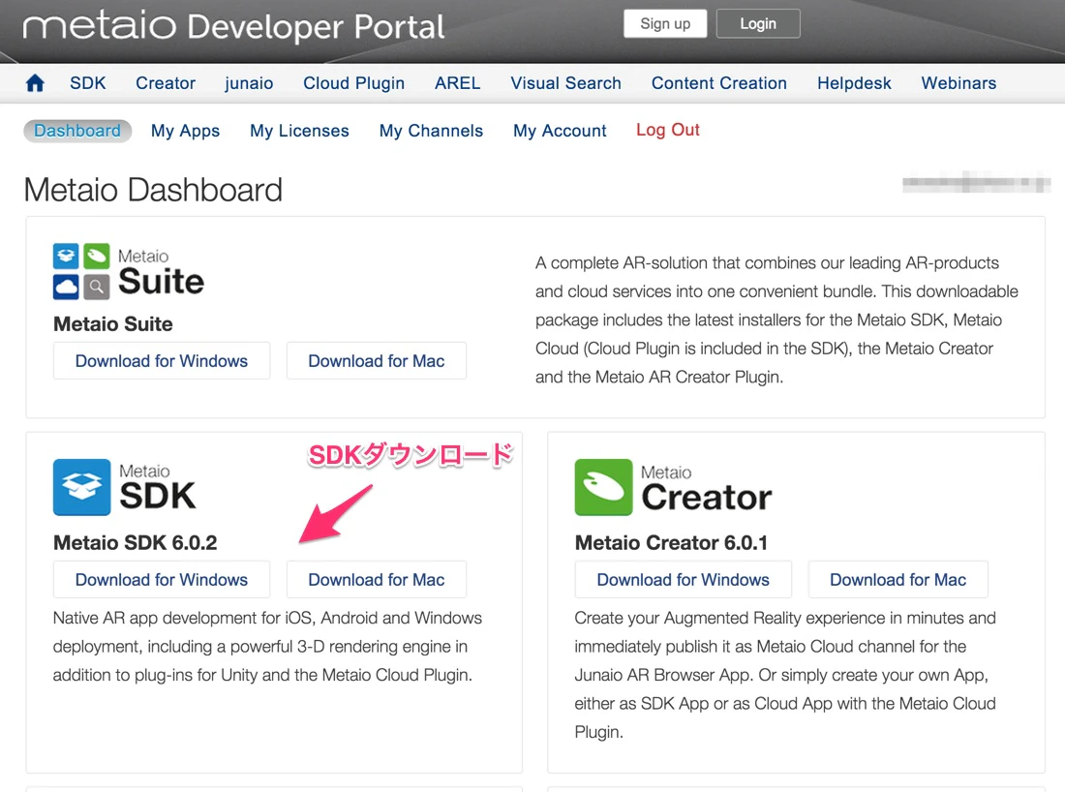Click the blue Metaio SDK box icon
The image size is (1065, 792).
81,487
